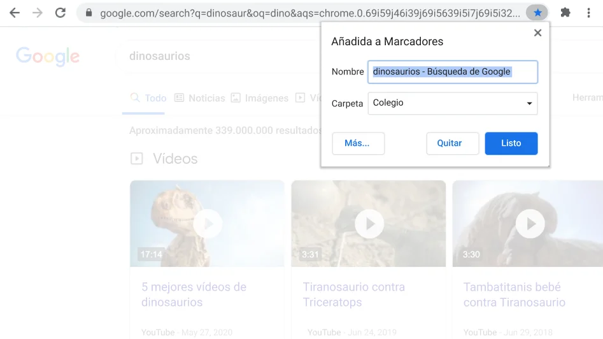
Task: Click the Más... button
Action: [358, 143]
